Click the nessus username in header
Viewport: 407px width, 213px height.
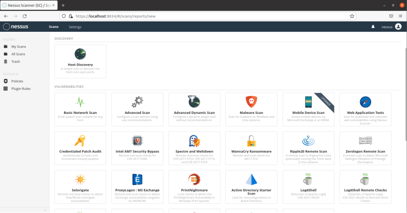coord(387,27)
